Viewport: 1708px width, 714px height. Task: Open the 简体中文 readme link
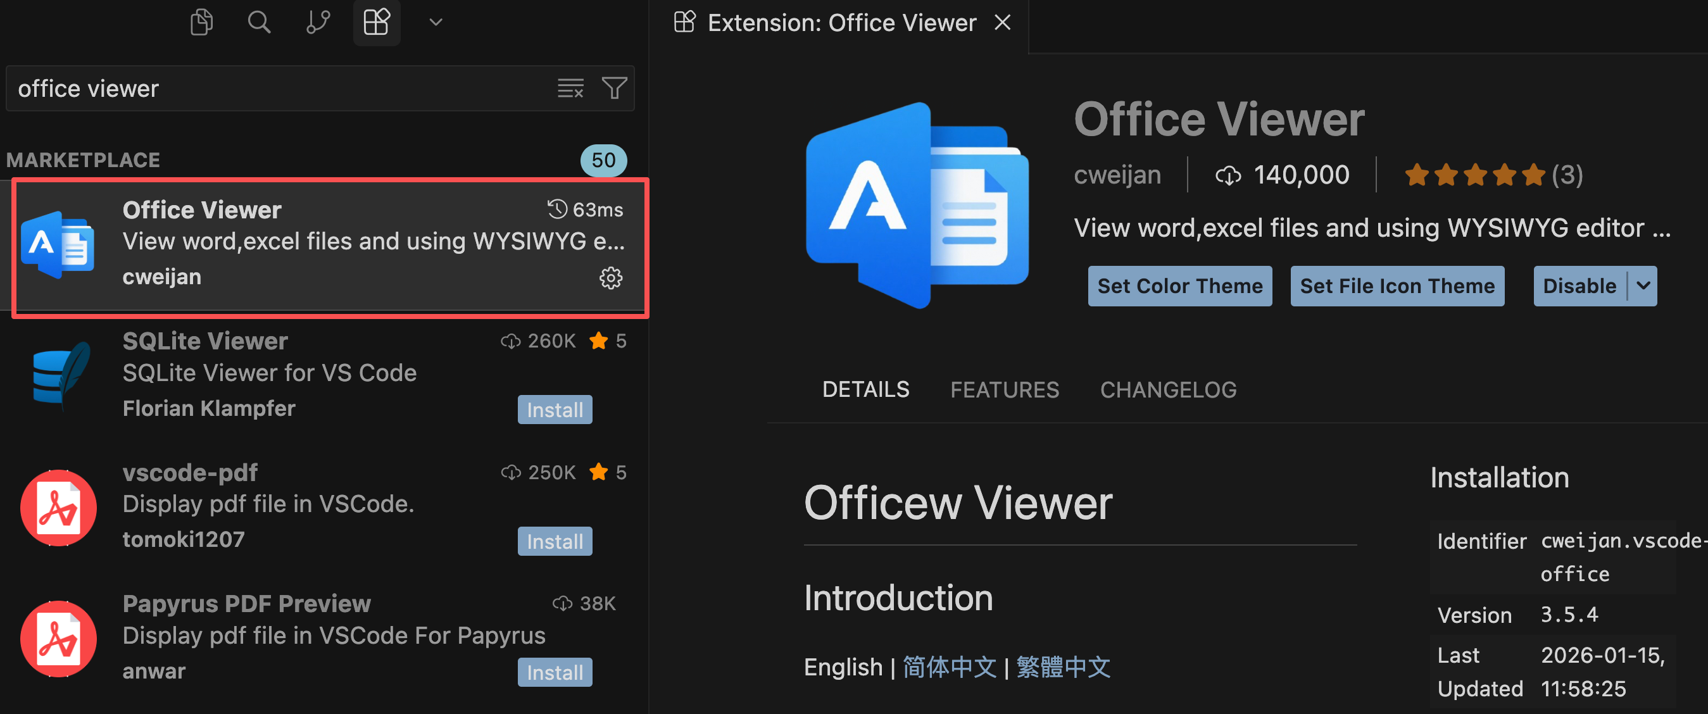coord(950,667)
